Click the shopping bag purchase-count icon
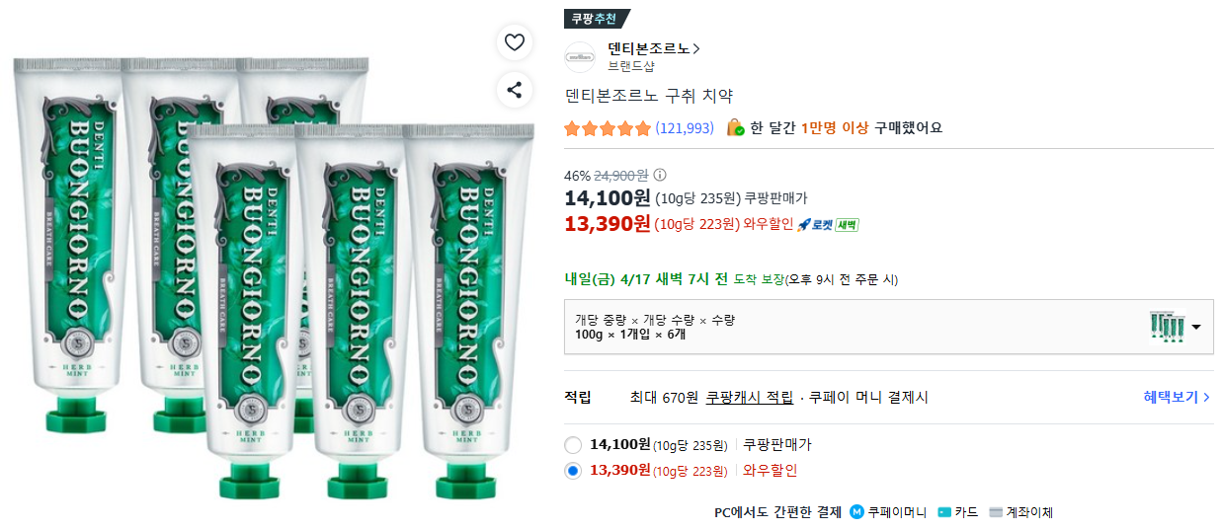Viewport: 1221px width, 530px height. pyautogui.click(x=735, y=128)
